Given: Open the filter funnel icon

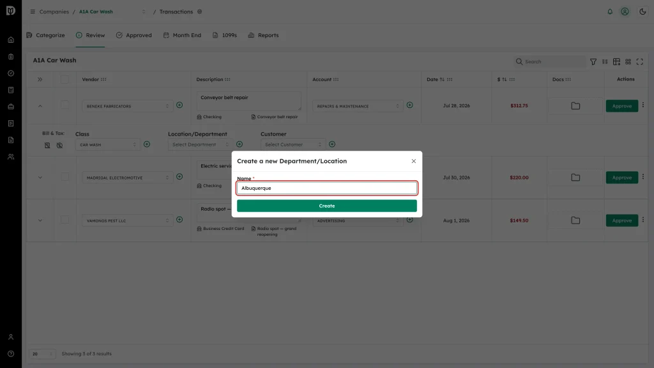Looking at the screenshot, I should (x=593, y=62).
